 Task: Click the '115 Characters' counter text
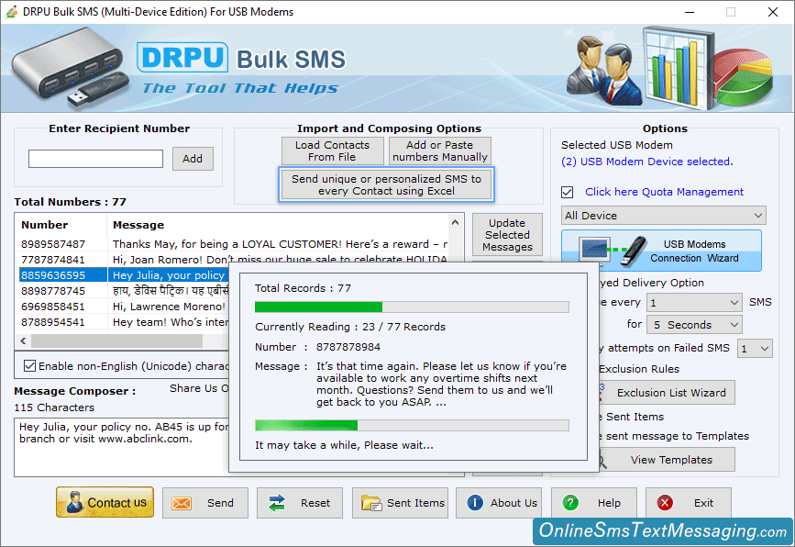54,407
